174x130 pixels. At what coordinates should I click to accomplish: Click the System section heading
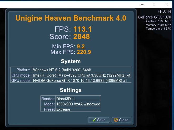coord(71,61)
